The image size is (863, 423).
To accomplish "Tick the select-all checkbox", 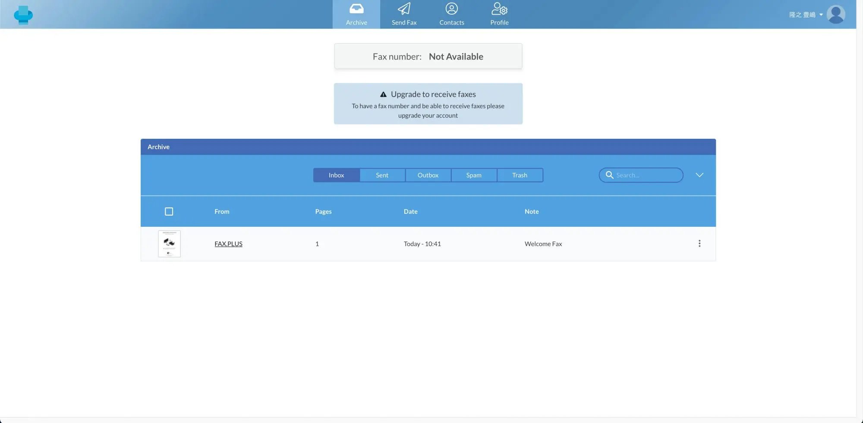I will (x=169, y=211).
